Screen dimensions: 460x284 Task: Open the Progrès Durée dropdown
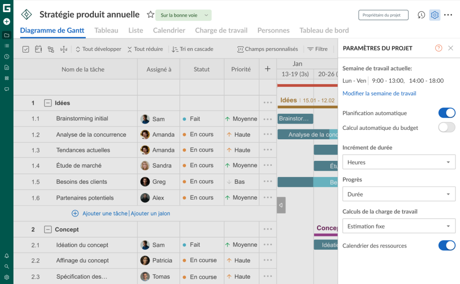(399, 194)
